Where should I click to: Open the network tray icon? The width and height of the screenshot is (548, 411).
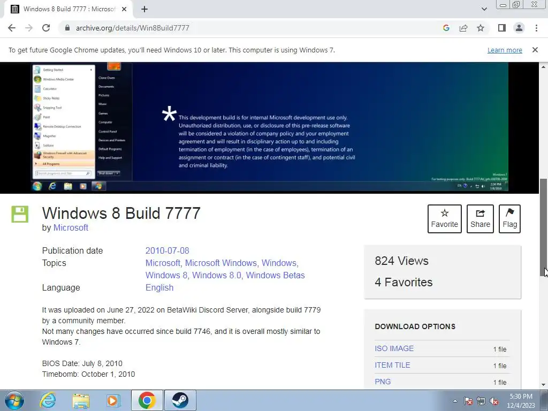click(x=481, y=401)
